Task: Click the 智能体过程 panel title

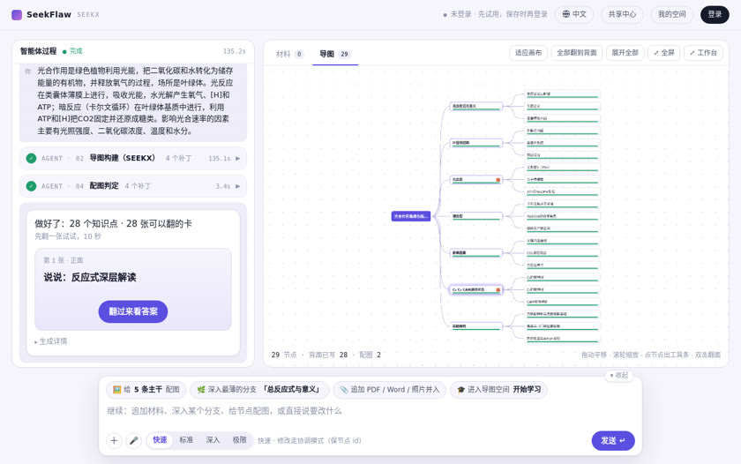Action: [x=38, y=51]
